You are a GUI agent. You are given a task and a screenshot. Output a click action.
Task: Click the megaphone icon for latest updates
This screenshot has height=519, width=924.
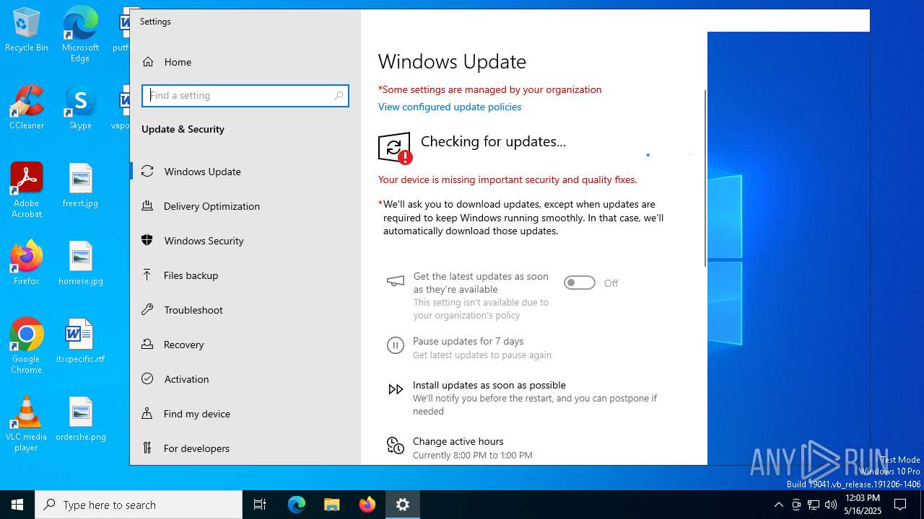pos(395,281)
